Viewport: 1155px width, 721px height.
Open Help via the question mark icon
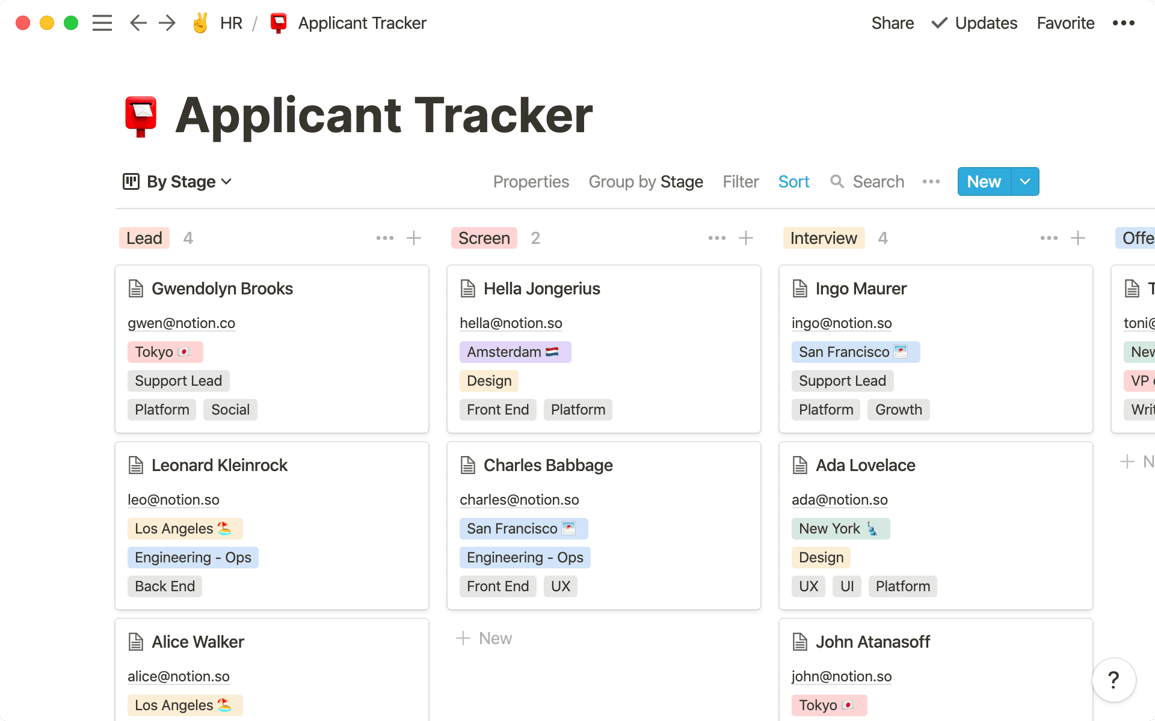1113,680
